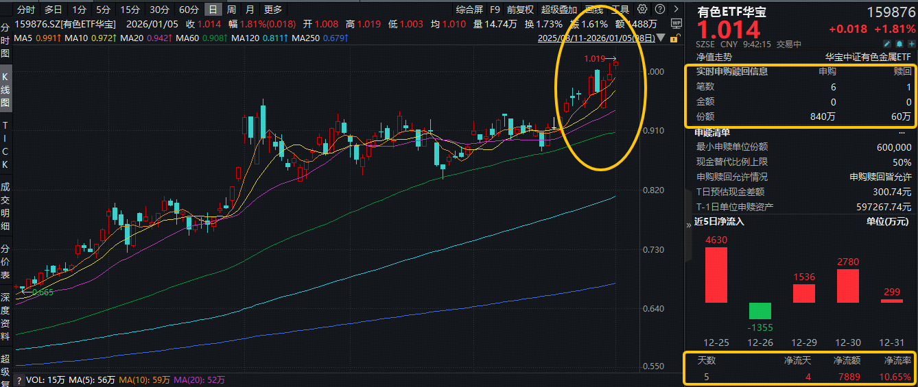Open the 更多 period options
918x387 pixels.
tap(273, 10)
